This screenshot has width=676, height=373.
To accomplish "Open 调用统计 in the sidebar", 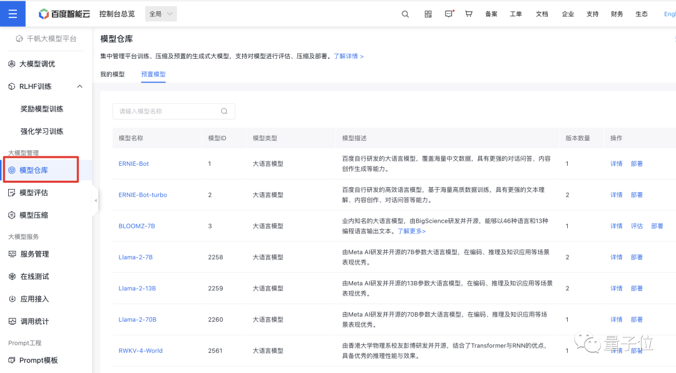I will [x=34, y=321].
